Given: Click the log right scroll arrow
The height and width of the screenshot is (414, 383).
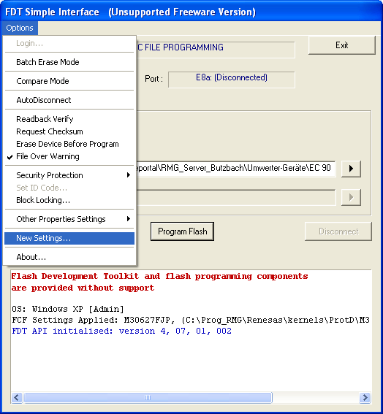Looking at the screenshot, I should [365, 397].
